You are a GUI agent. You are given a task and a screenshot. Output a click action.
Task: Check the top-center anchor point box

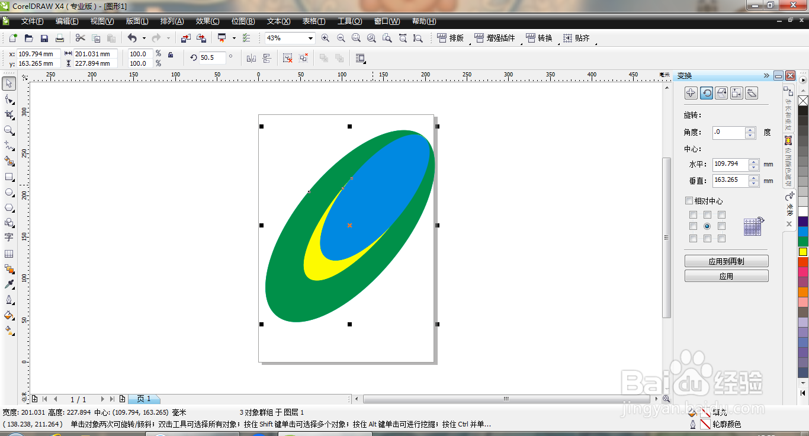[x=707, y=214]
